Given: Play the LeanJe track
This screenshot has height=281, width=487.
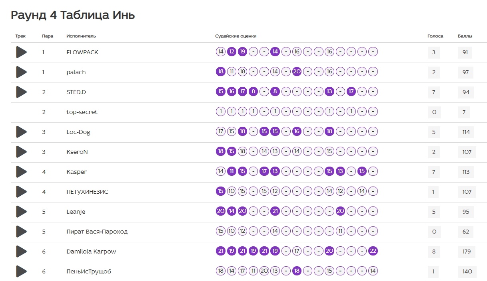Looking at the screenshot, I should [x=21, y=212].
